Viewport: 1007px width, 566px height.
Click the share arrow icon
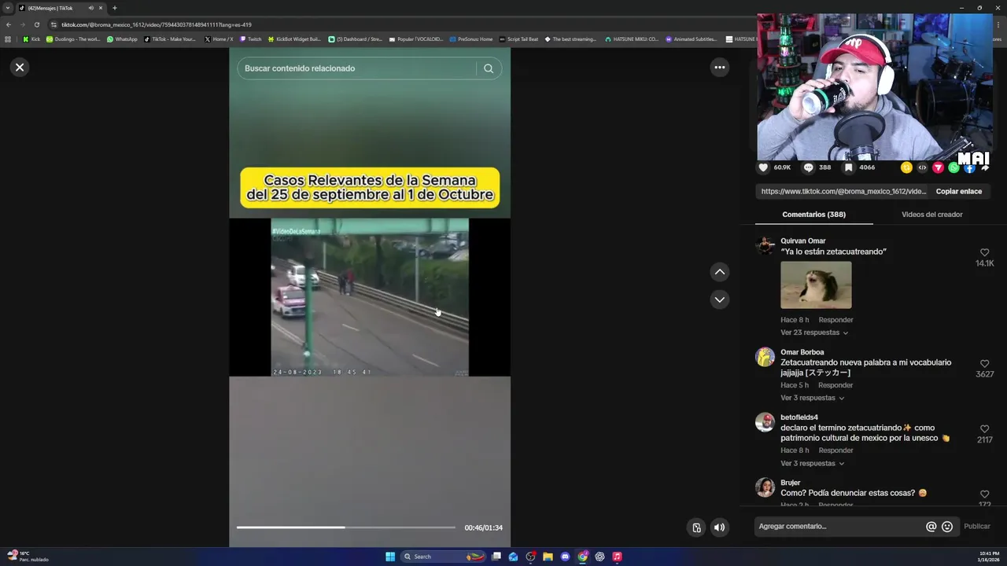click(985, 167)
